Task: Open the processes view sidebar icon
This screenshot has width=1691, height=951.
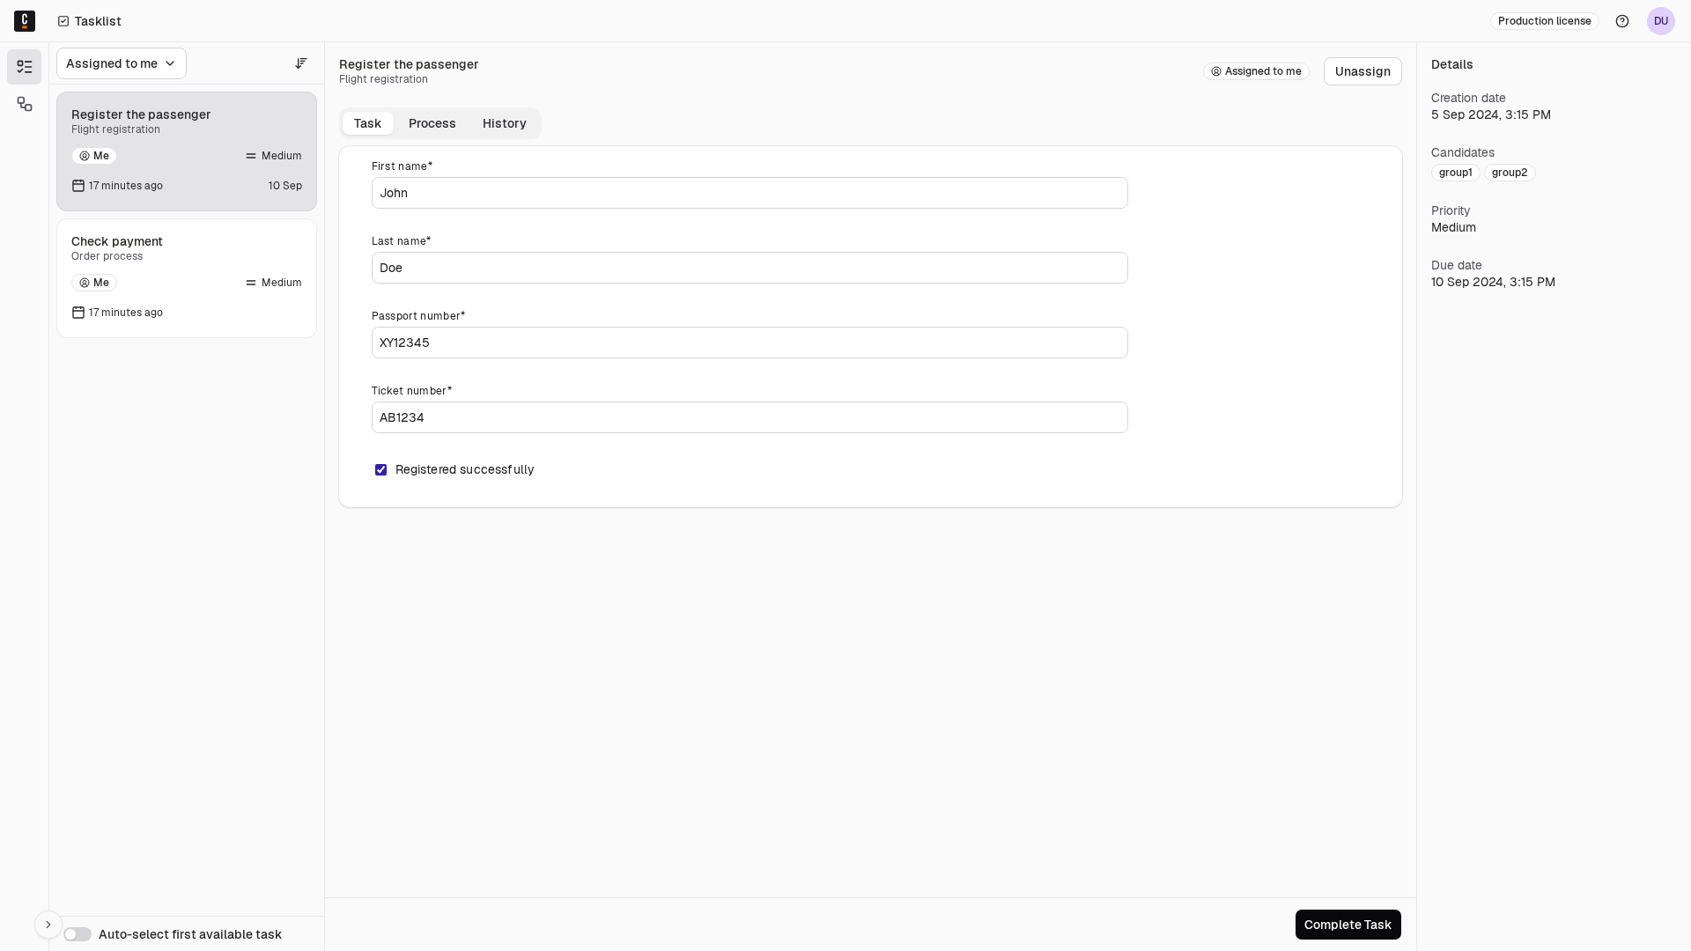Action: (x=25, y=104)
